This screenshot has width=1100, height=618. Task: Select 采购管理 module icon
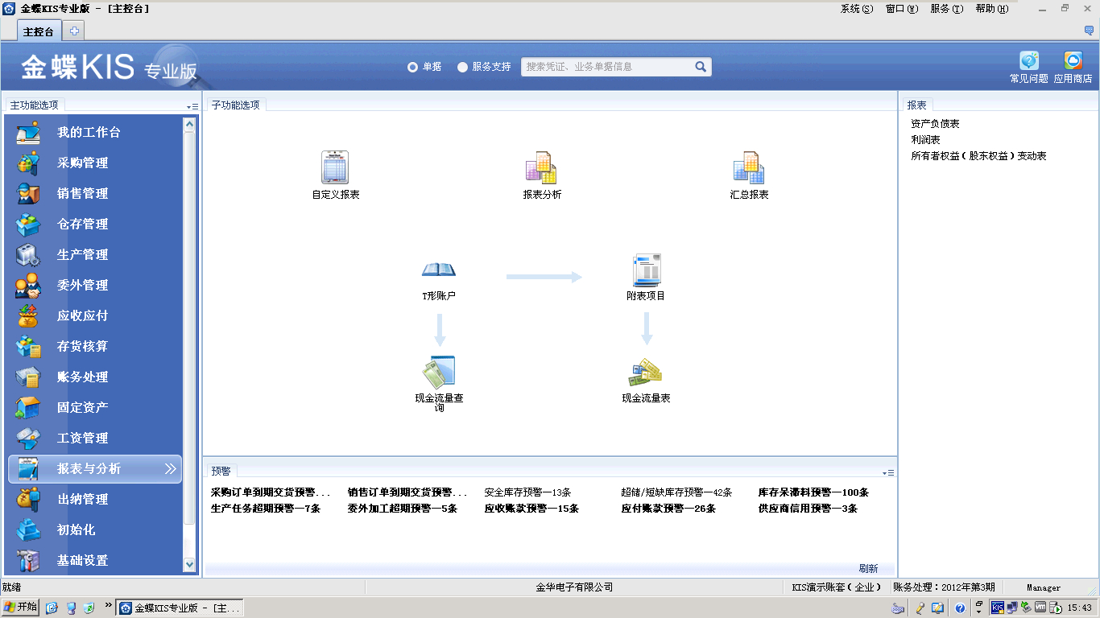(x=28, y=163)
